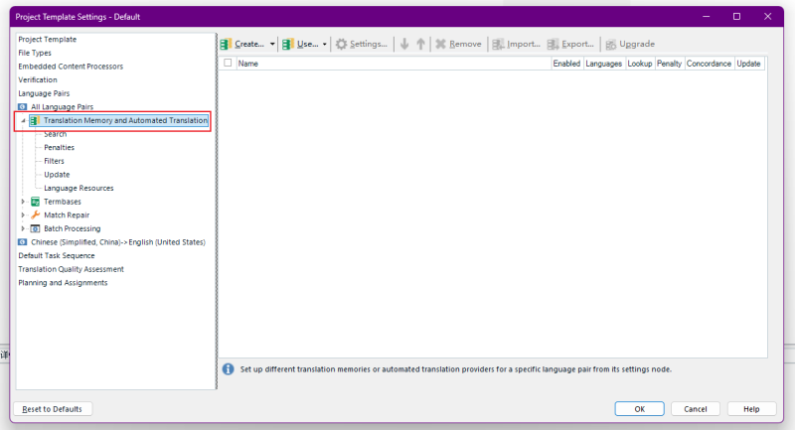Tick the select-all checkbox beside Name

[x=229, y=63]
